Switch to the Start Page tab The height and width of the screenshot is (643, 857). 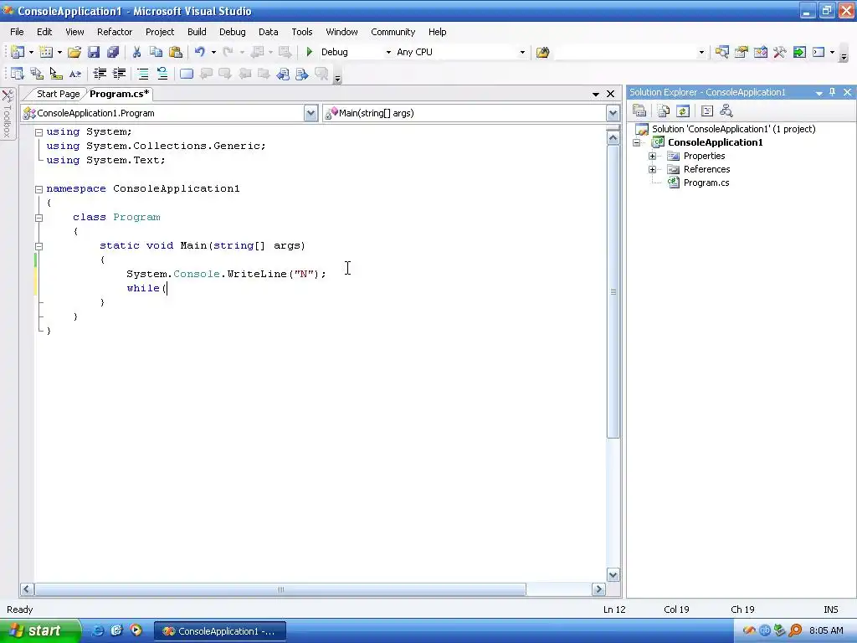pyautogui.click(x=58, y=94)
